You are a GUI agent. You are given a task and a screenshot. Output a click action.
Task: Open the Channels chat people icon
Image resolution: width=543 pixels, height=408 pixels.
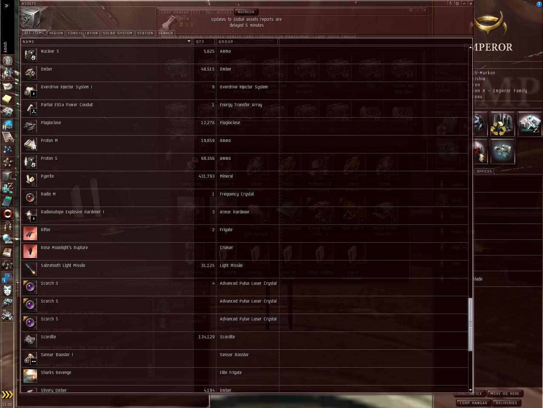pos(8,226)
